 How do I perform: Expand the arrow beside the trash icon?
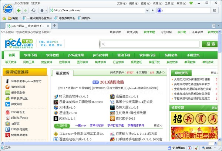(x=218, y=25)
